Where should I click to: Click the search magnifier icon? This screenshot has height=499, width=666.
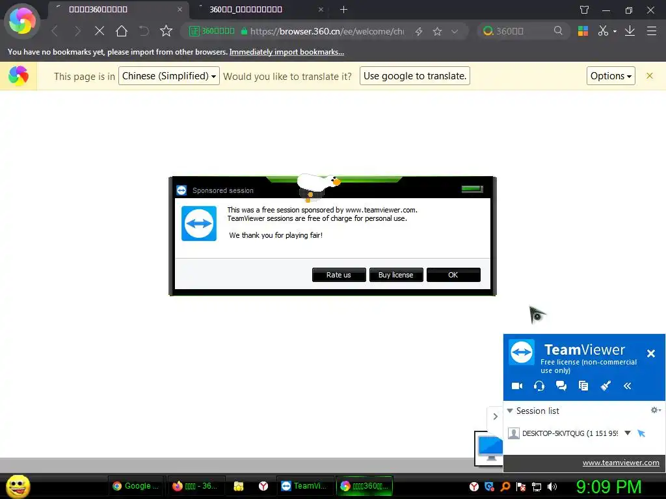[x=558, y=31]
